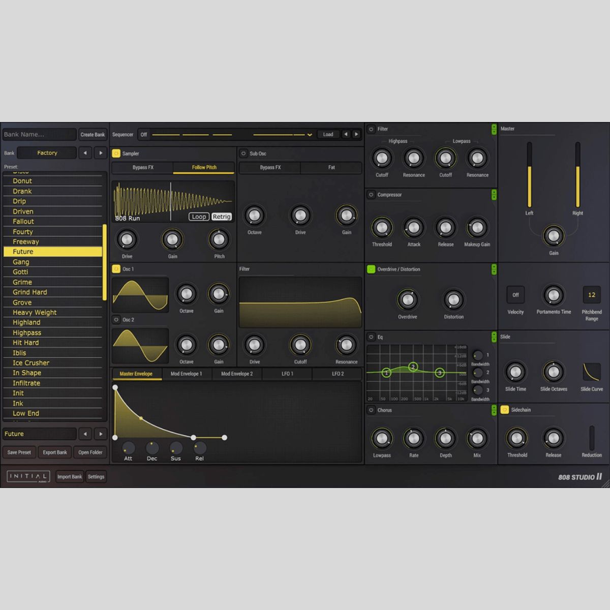610x610 pixels.
Task: Click the Highpass Cutoff knob
Action: [x=382, y=158]
